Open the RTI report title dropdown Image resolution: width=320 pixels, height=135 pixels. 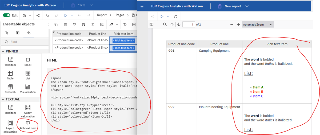91,5
